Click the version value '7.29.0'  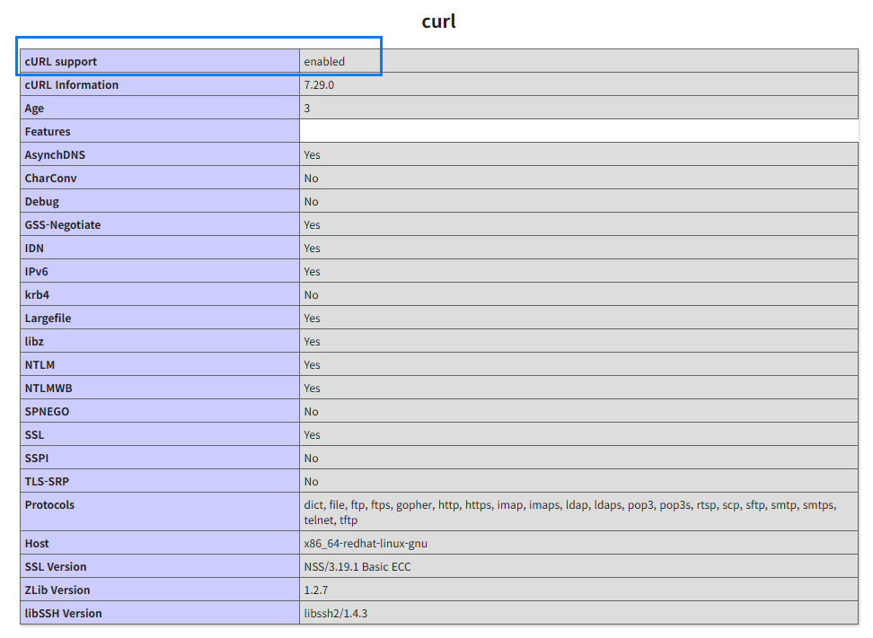319,85
